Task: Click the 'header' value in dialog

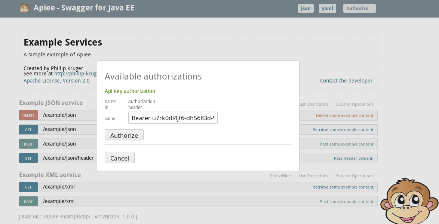Action: [x=135, y=108]
